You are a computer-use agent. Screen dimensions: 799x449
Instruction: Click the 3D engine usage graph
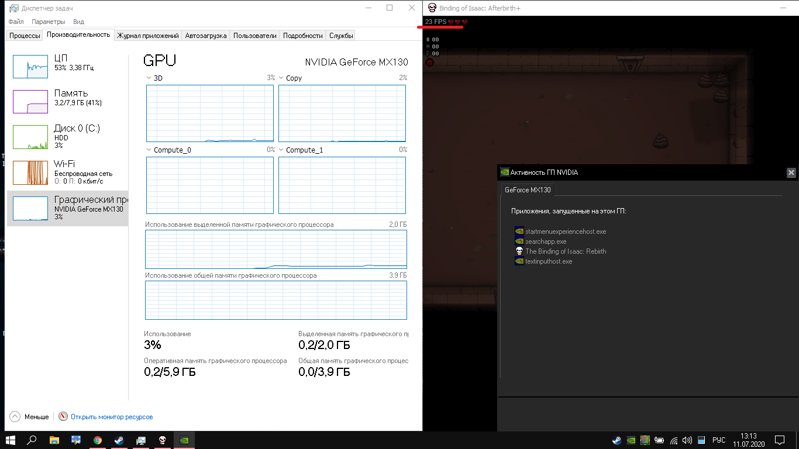[209, 113]
